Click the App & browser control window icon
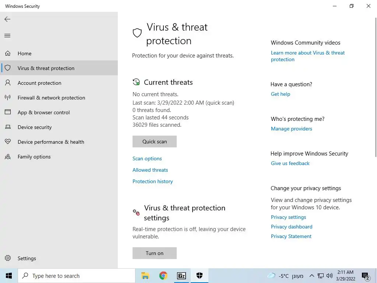377x283 pixels. (8, 112)
